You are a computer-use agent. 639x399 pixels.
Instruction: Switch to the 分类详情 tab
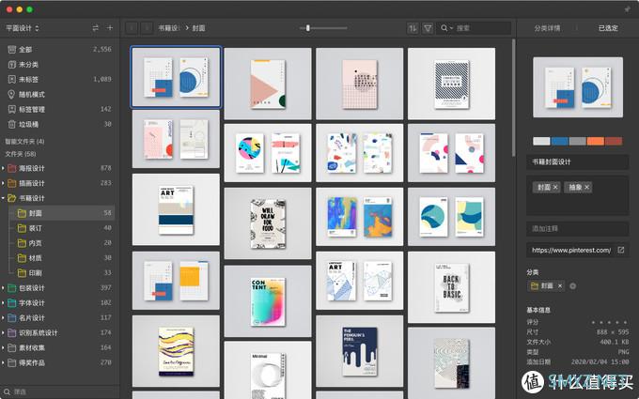click(547, 28)
